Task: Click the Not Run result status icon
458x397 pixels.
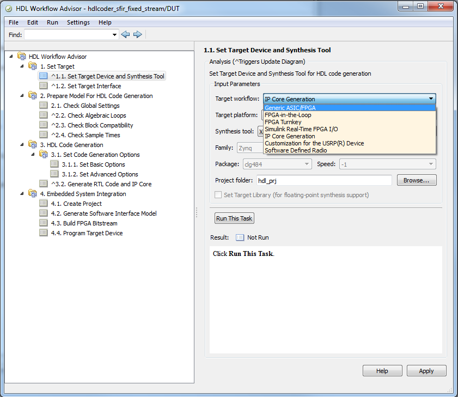Action: coord(240,237)
